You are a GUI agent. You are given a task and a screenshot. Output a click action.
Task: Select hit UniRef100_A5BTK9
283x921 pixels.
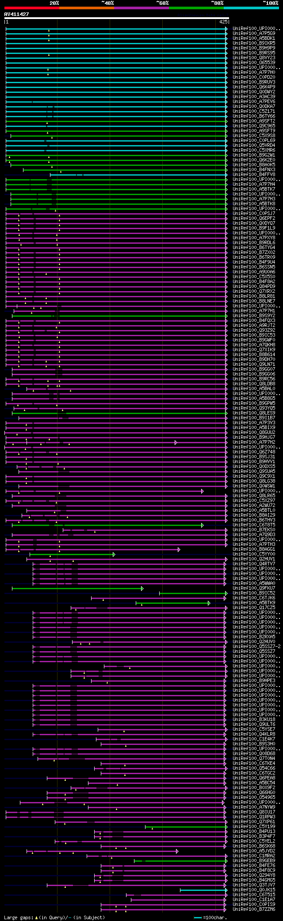pos(254,602)
